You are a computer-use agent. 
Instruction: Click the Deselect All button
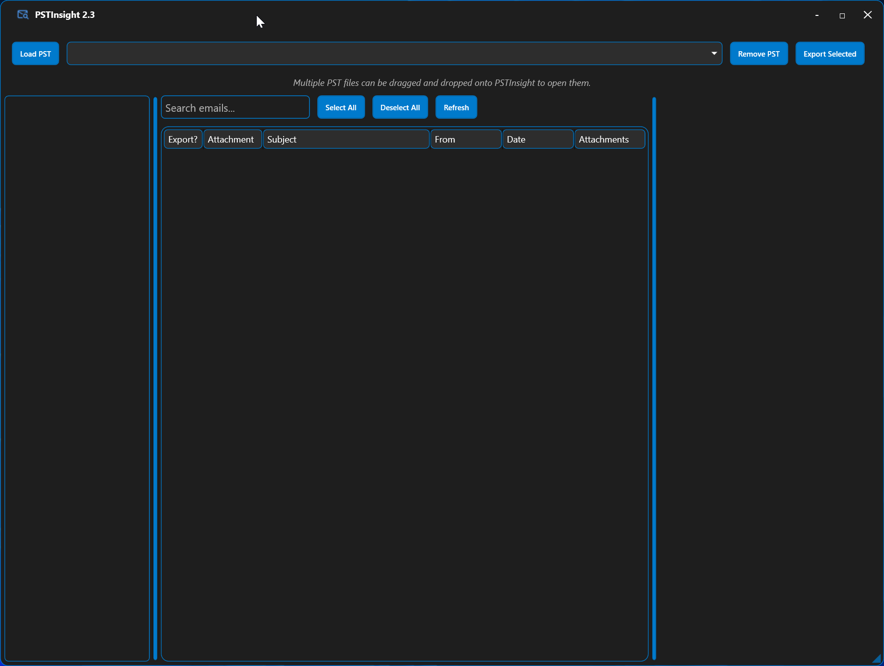click(400, 107)
